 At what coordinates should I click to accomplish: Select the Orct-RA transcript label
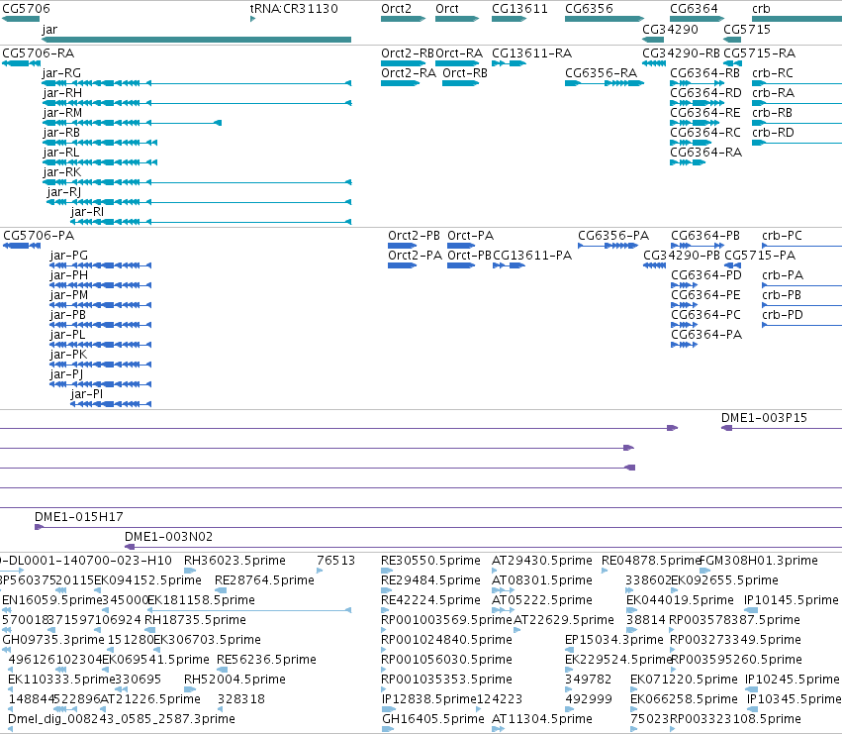pos(459,53)
